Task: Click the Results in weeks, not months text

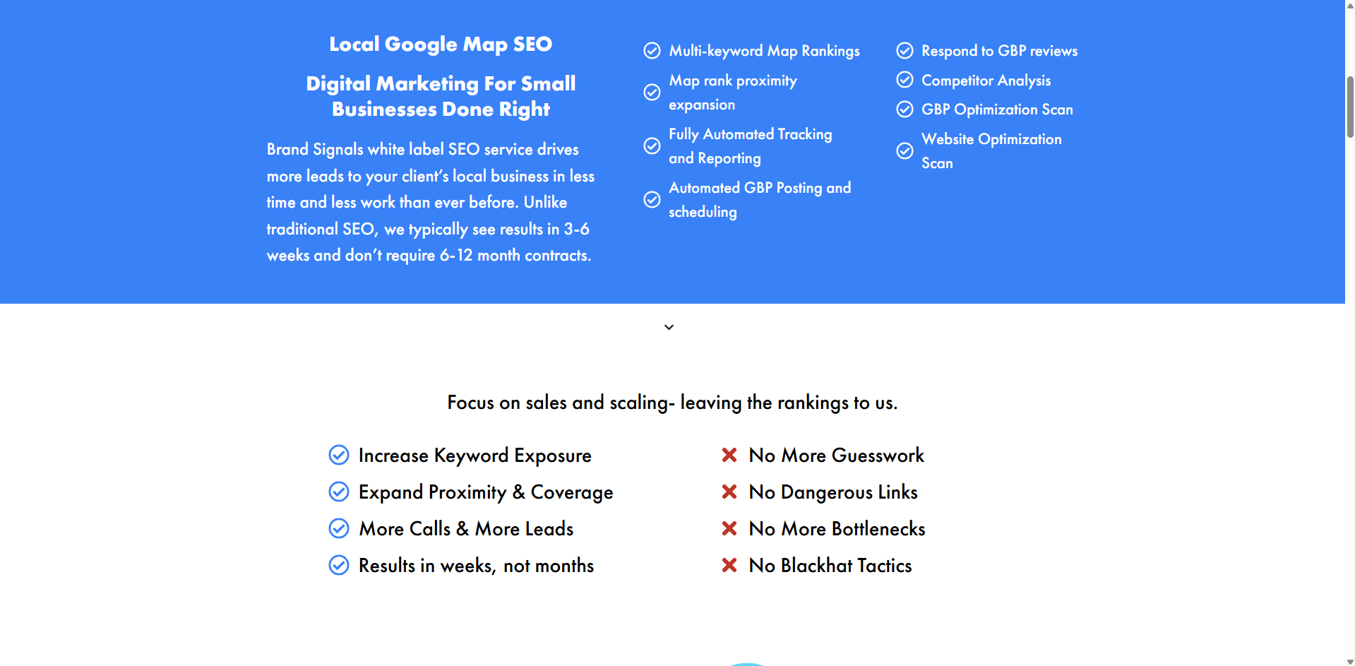Action: pyautogui.click(x=476, y=566)
